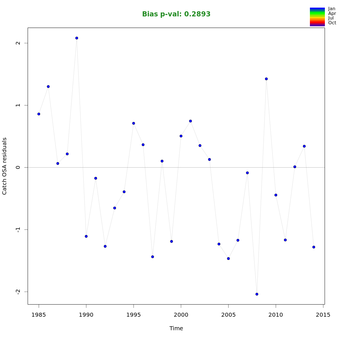The width and height of the screenshot is (339, 339).
Task: Click the 2015 x-axis tick label
Action: click(x=323, y=315)
